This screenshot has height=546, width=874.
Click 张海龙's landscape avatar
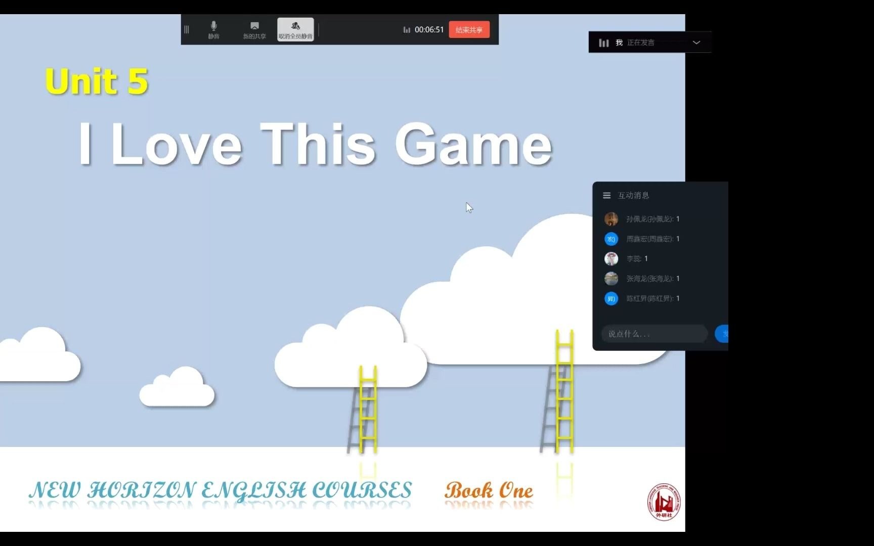pyautogui.click(x=611, y=279)
